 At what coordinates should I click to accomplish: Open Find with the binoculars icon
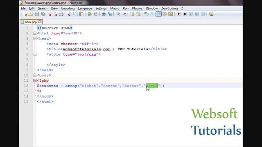tap(104, 14)
